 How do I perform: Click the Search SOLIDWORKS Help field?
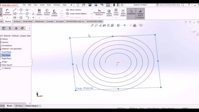[170, 5]
